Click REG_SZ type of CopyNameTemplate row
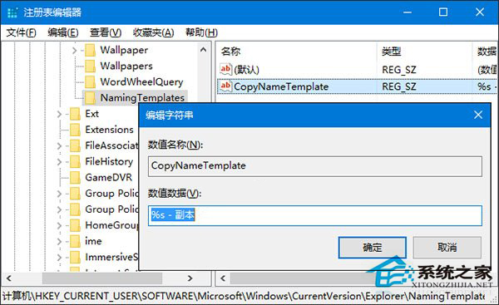Viewport: 499px width, 305px height. (398, 86)
